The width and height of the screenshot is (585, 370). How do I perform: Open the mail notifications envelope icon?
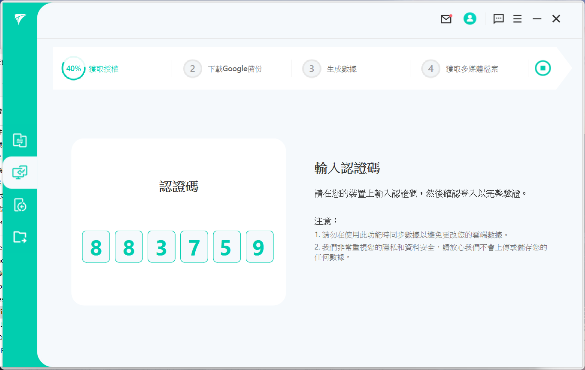point(446,19)
